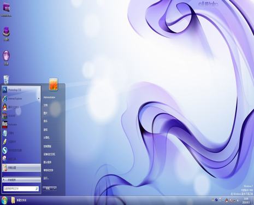This screenshot has height=205, width=254.
Task: Click the QQ penguin tray icon
Action: tap(226, 200)
